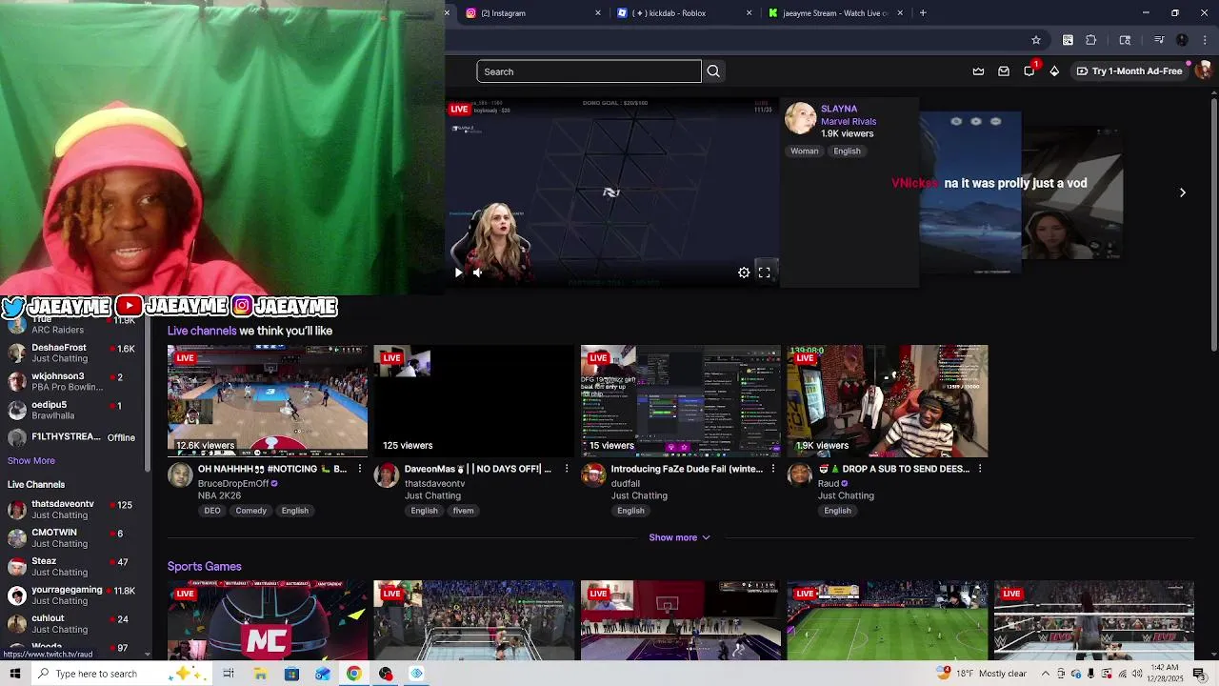
Task: Click the QR code extension icon
Action: [x=1068, y=40]
